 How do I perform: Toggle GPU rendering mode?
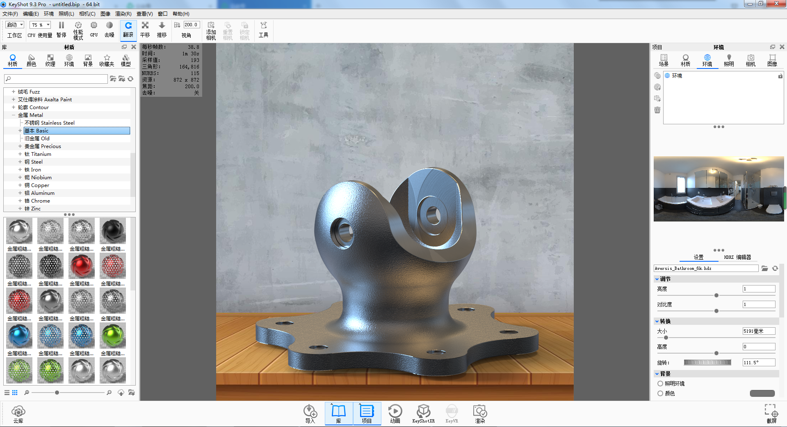94,30
